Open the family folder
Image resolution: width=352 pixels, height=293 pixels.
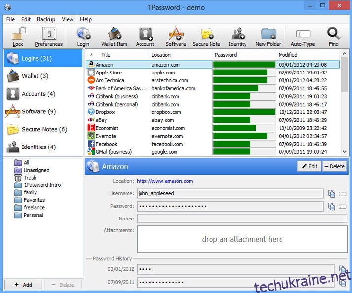26,192
